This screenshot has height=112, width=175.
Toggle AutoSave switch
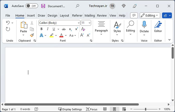[32, 6]
